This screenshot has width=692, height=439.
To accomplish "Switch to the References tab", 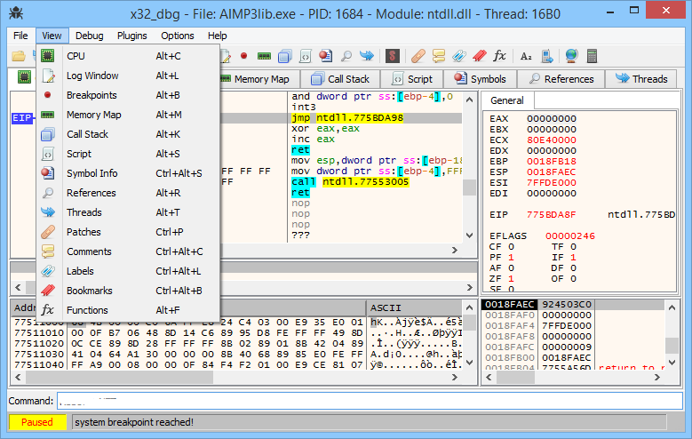I will click(561, 79).
